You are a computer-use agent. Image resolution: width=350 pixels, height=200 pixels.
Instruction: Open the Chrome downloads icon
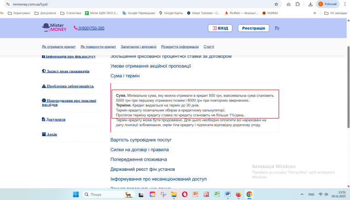coord(310,4)
